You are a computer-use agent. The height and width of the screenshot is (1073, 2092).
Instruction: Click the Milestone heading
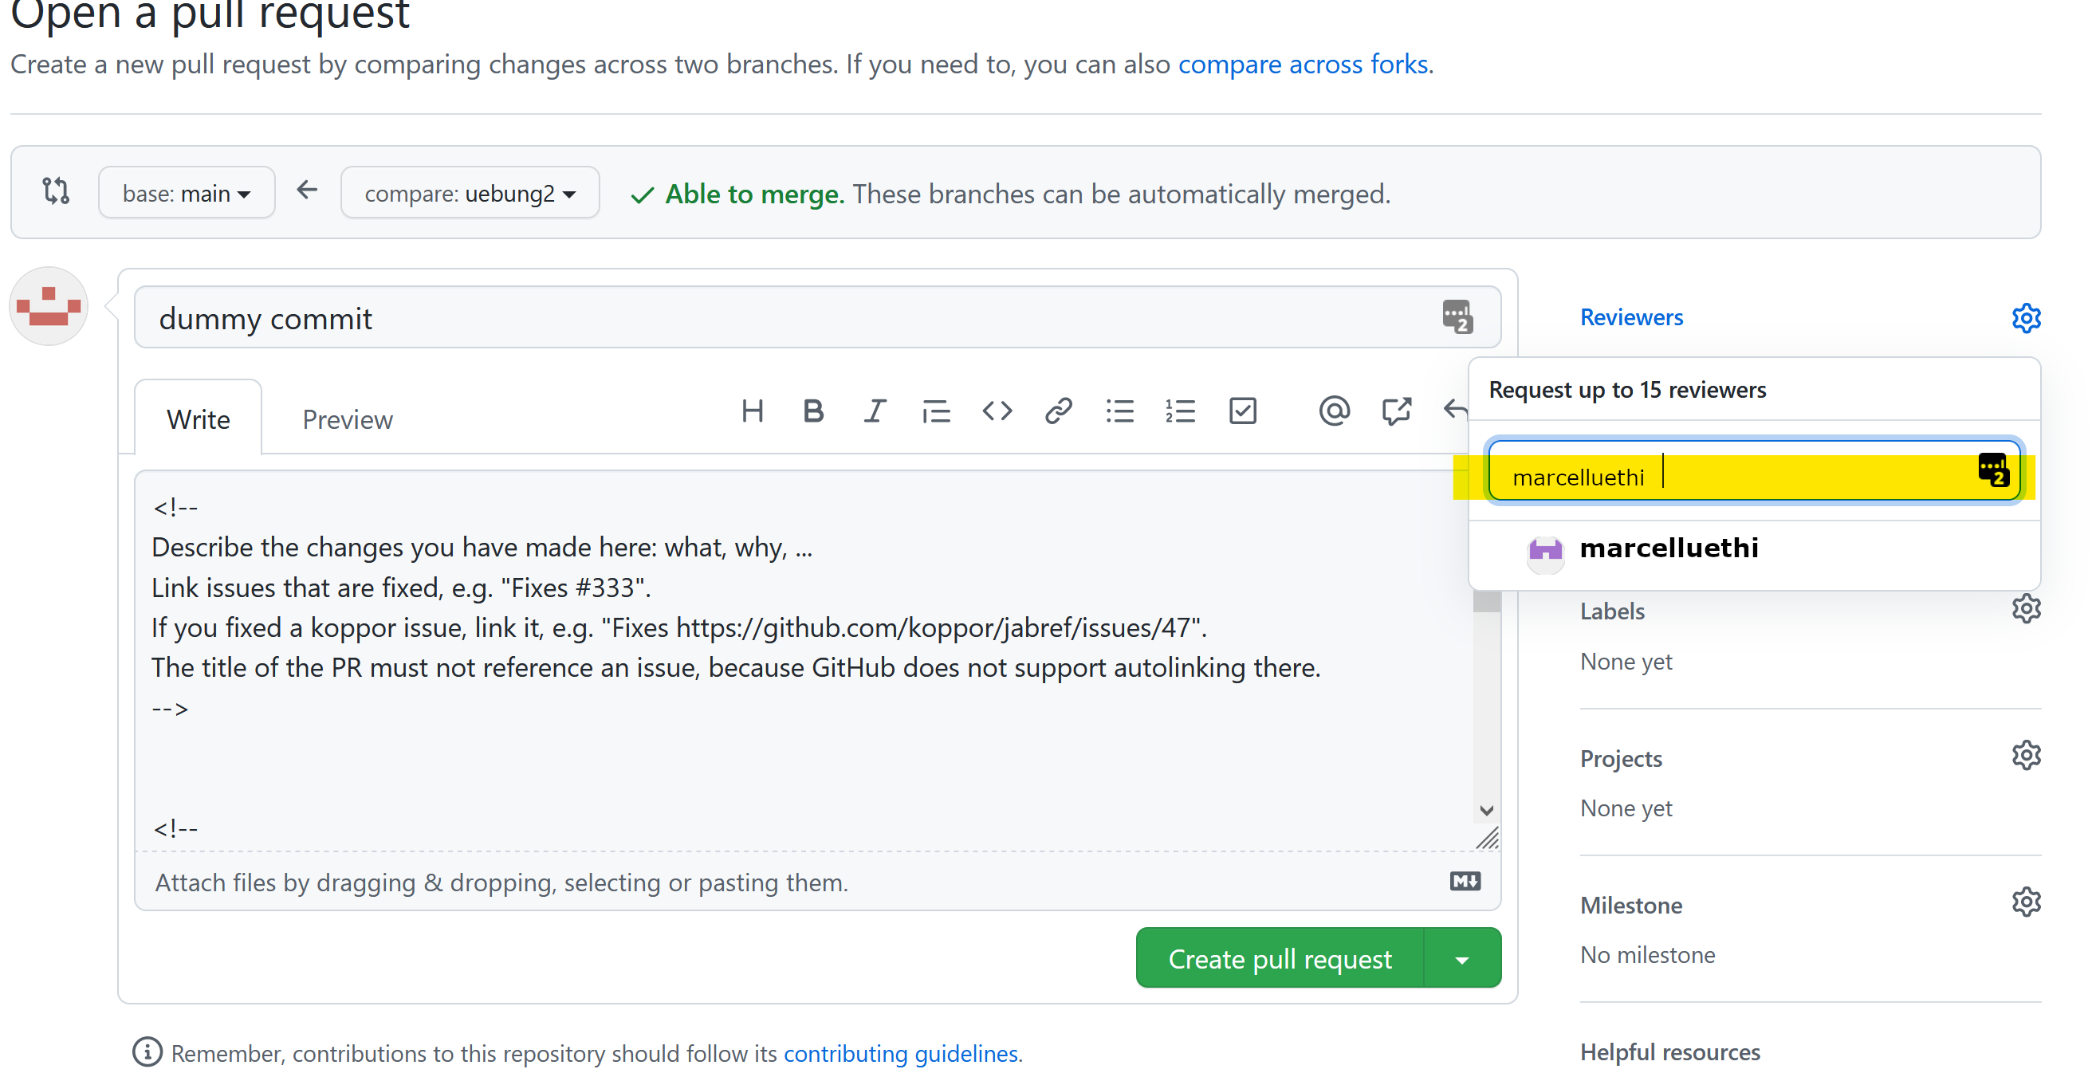1630,905
